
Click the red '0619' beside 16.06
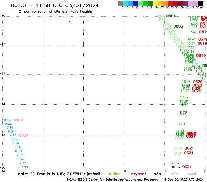click(202, 43)
